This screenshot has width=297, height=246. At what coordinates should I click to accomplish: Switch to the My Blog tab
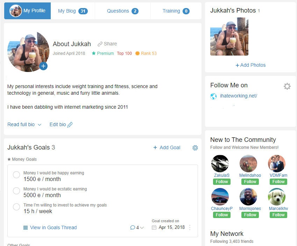pos(73,11)
